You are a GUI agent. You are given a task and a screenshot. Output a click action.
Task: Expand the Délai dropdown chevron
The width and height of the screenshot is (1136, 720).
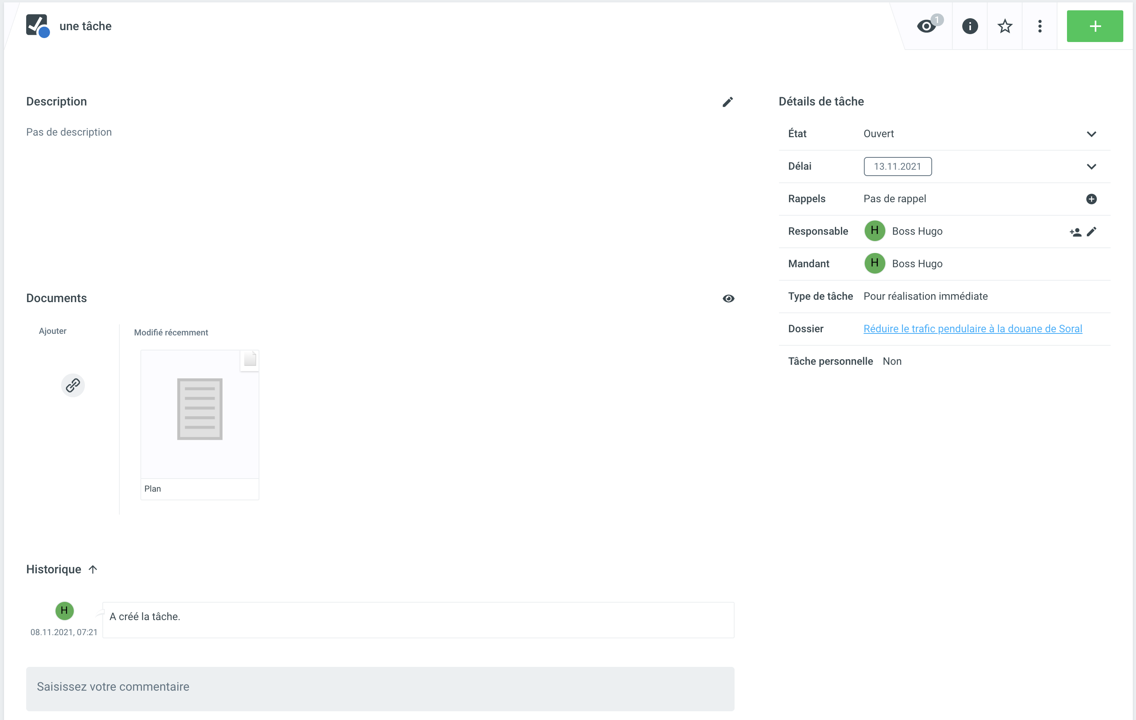pos(1091,167)
